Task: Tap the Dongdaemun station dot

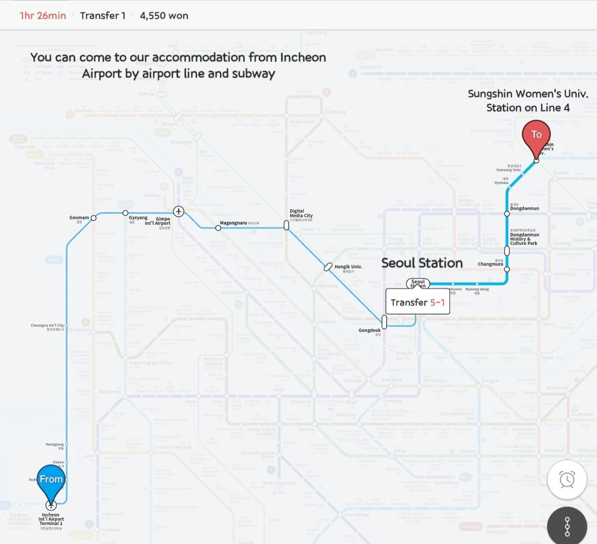Action: tap(507, 214)
